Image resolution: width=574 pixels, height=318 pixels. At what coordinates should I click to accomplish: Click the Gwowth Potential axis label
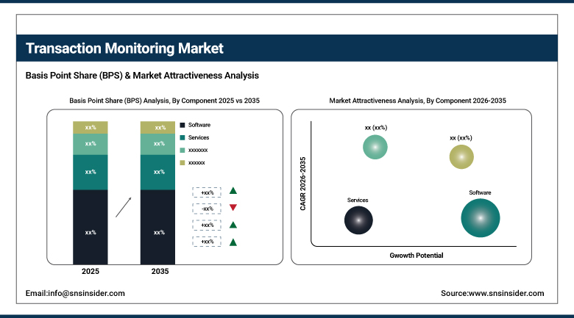pyautogui.click(x=417, y=256)
